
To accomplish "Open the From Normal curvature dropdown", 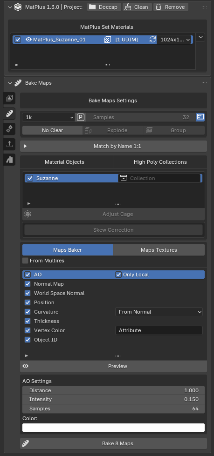I will pyautogui.click(x=159, y=312).
